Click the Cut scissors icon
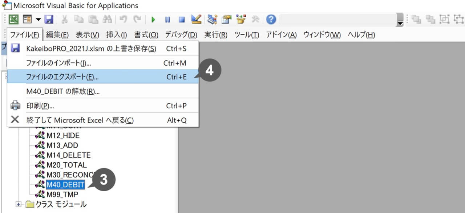Viewport: 465px width, 213px height. coord(64,19)
